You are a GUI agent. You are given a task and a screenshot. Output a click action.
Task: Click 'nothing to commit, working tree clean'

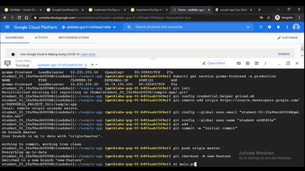(41, 144)
